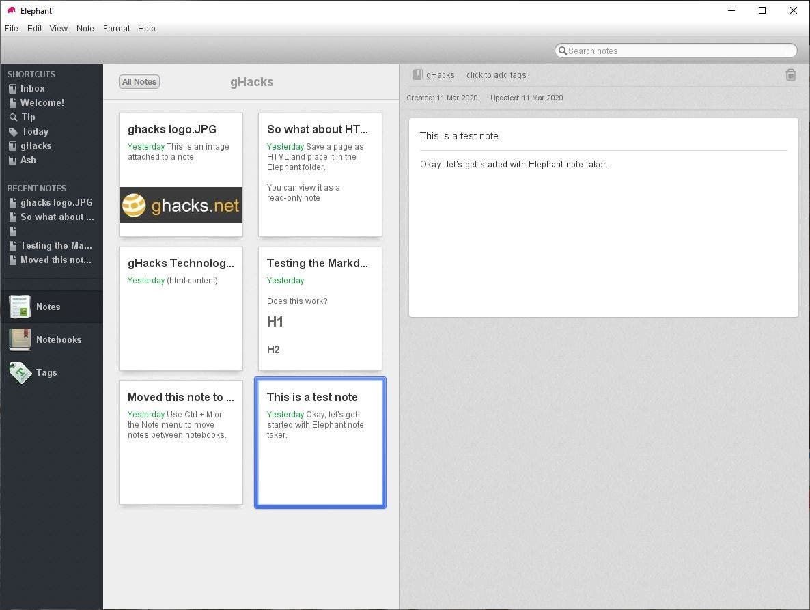Screen dimensions: 810x610
Task: Switch to the Notes view
Action: (x=52, y=307)
